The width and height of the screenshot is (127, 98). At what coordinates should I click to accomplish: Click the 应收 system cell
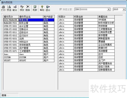point(106,57)
